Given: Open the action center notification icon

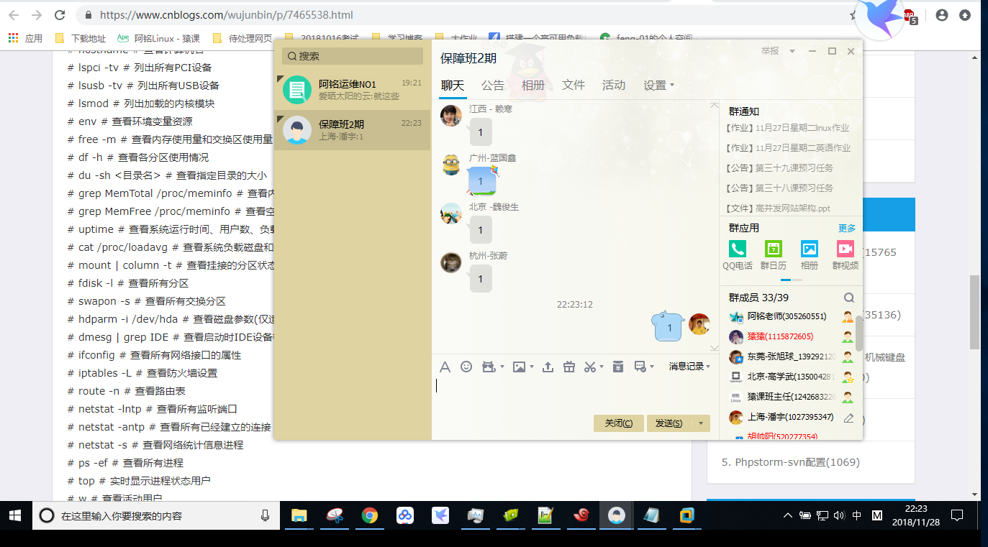Looking at the screenshot, I should coord(957,515).
